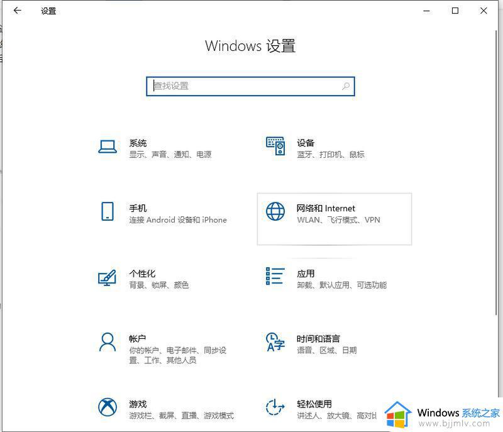
Task: Open the 系统 laptop icon
Action: pos(107,147)
